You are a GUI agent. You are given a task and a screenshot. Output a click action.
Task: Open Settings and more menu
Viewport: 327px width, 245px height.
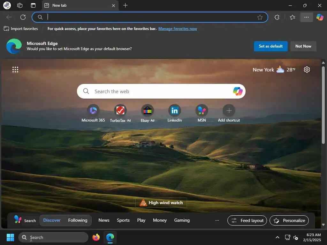pyautogui.click(x=306, y=17)
